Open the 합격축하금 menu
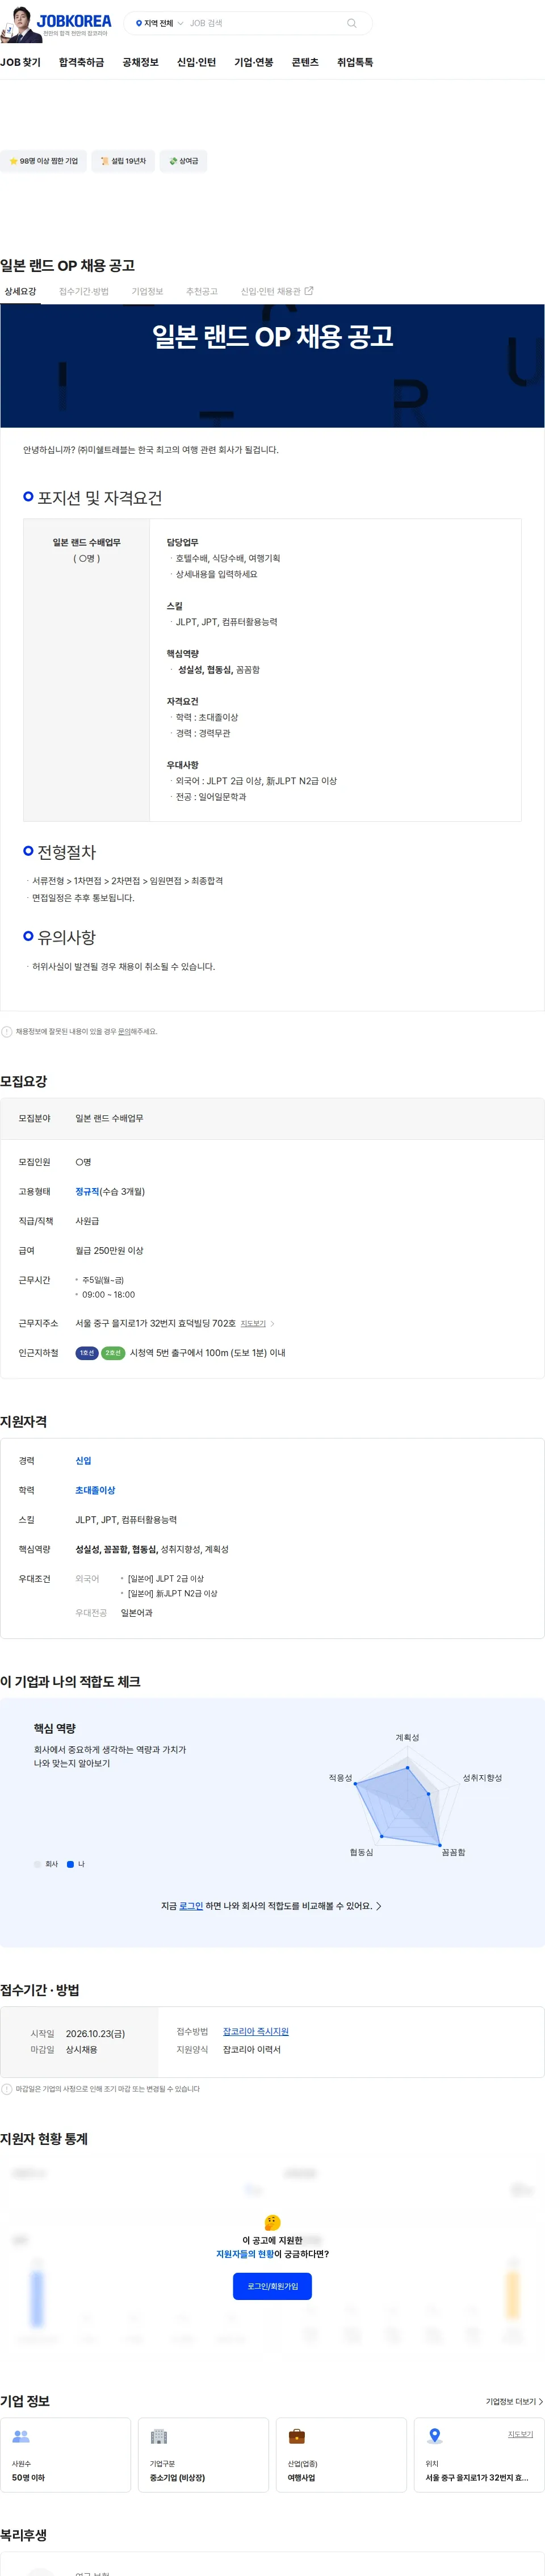The image size is (545, 2576). point(81,62)
